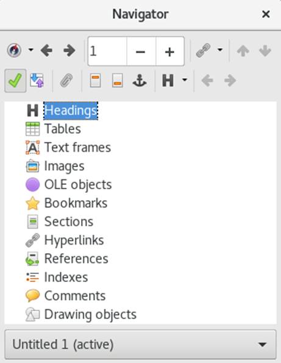
Task: Click the Promote Level left arrow
Action: click(x=207, y=81)
